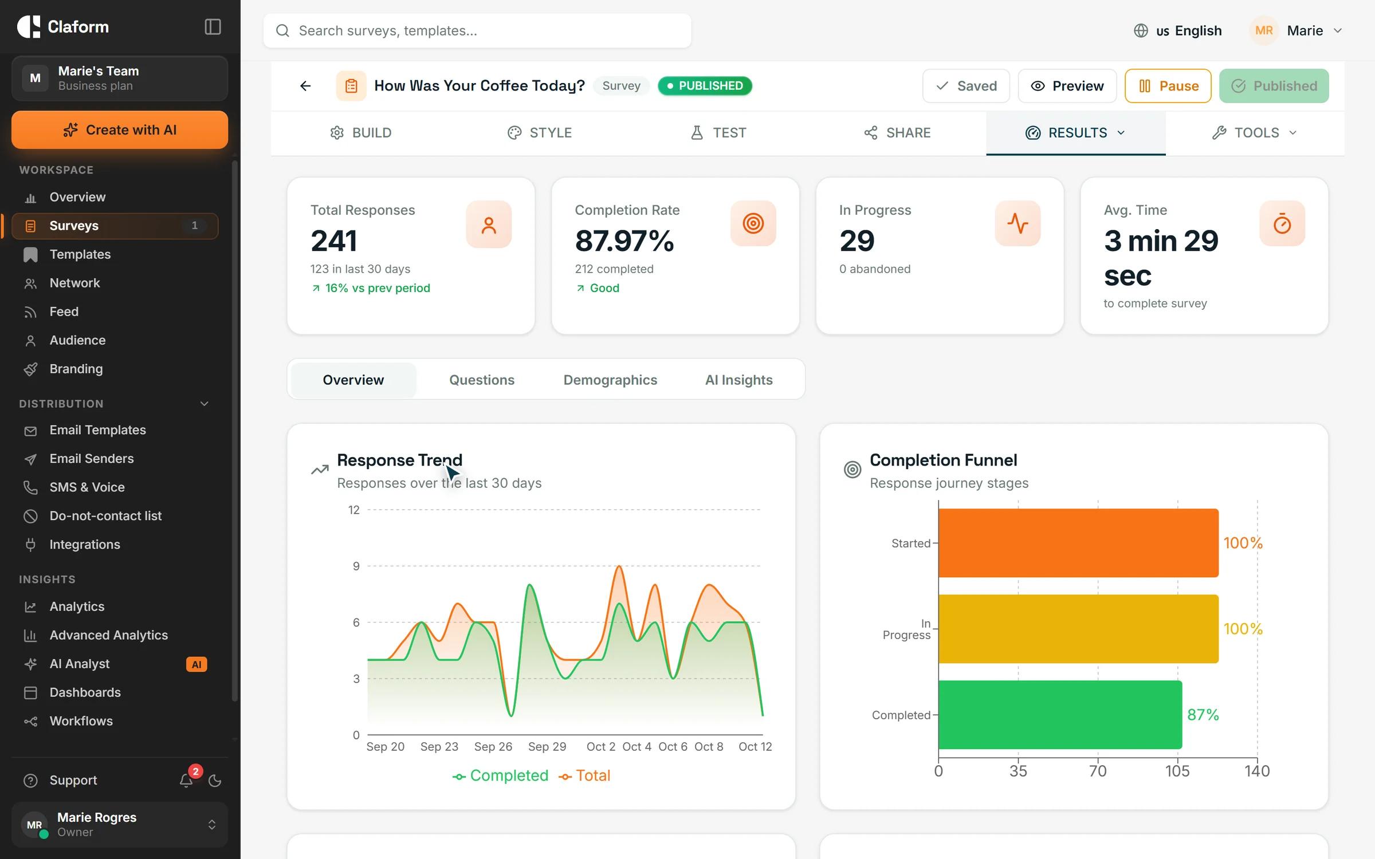Select the Questions sub-tab
The width and height of the screenshot is (1375, 859).
pyautogui.click(x=482, y=380)
